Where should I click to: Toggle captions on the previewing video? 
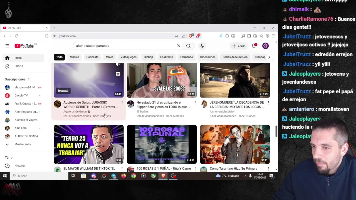tap(118, 74)
